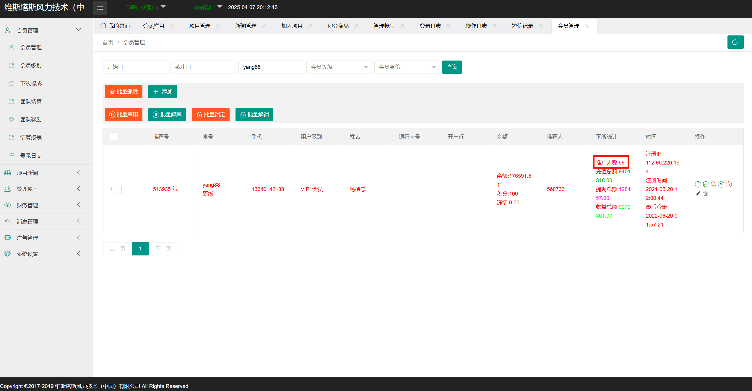Click the search field containing yang88
This screenshot has height=391, width=752.
pos(272,67)
